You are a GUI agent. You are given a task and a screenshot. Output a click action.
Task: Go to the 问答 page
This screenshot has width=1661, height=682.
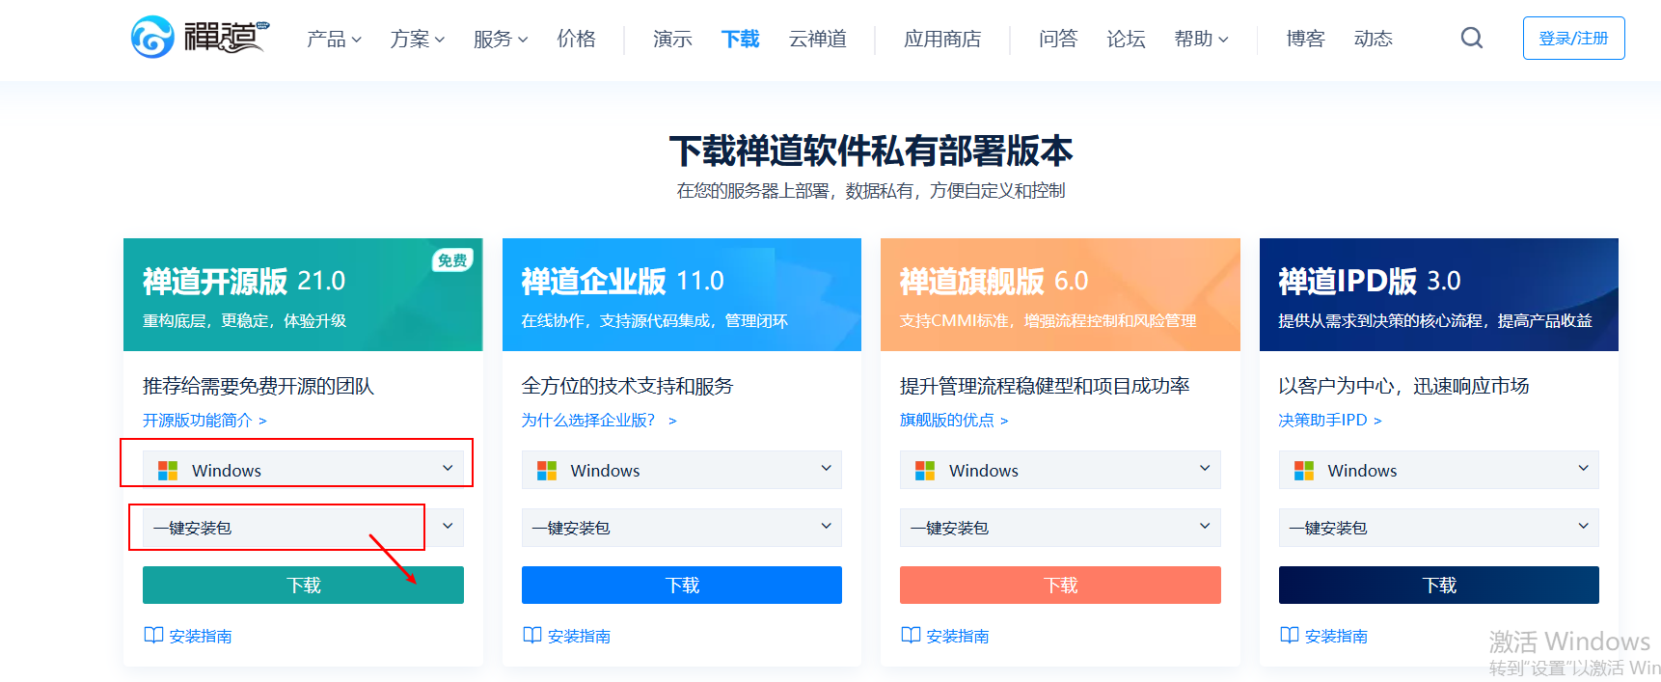pyautogui.click(x=1058, y=39)
